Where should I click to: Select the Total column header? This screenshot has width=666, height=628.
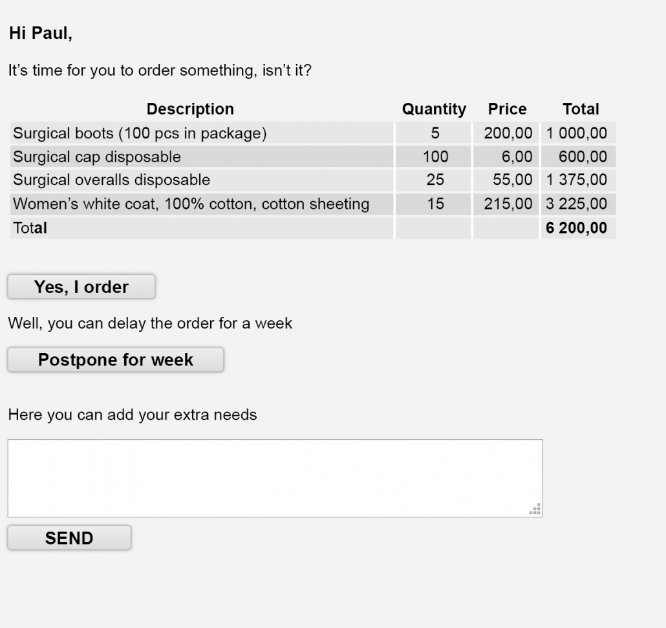(581, 109)
